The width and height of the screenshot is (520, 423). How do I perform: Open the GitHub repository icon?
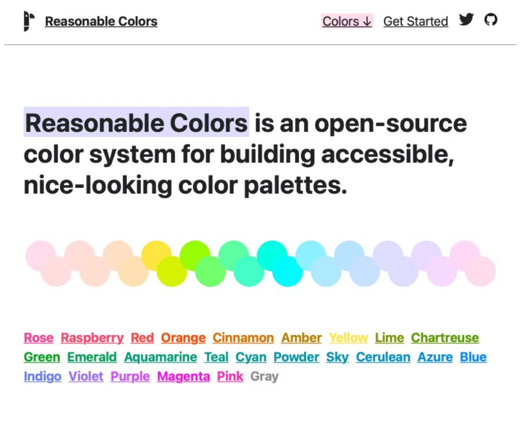(491, 20)
